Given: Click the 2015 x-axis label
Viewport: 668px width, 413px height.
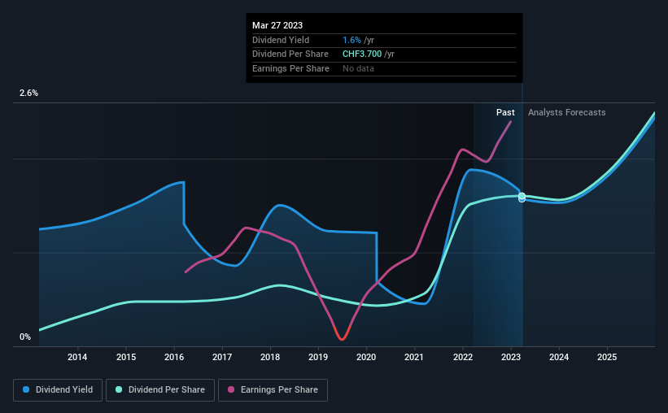Looking at the screenshot, I should tap(126, 357).
